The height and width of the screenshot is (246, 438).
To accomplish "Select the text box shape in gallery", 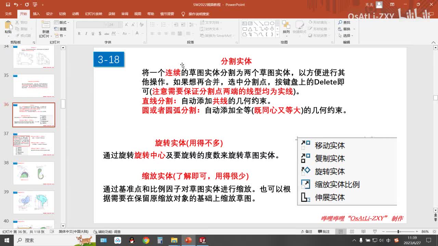I will click(x=245, y=23).
